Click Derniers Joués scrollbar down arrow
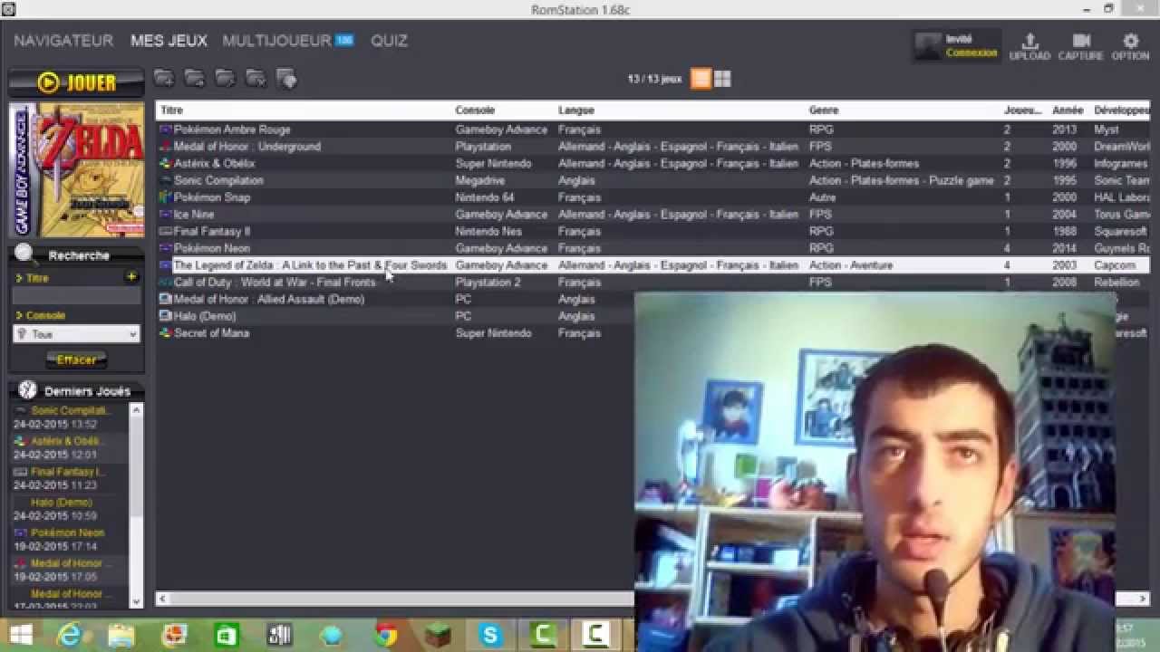1160x652 pixels. coord(137,600)
